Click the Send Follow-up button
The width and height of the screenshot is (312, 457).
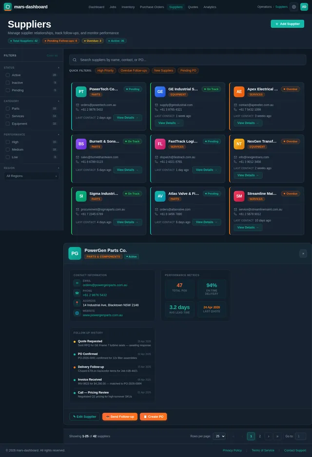tap(119, 416)
